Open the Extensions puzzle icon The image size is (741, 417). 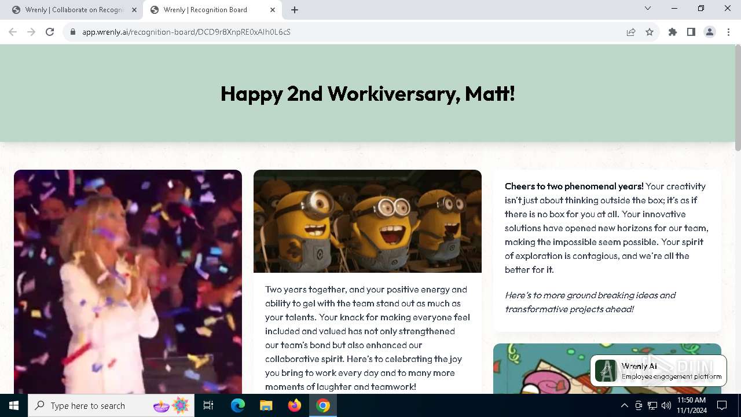point(673,32)
